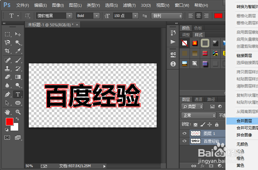This screenshot has width=258, height=170.
Task: Toggle Quick Mask mode
Action: tap(7, 138)
